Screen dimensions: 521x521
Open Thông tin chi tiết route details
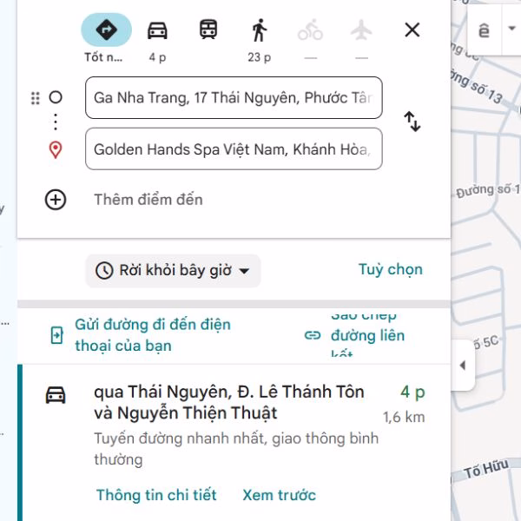point(156,495)
